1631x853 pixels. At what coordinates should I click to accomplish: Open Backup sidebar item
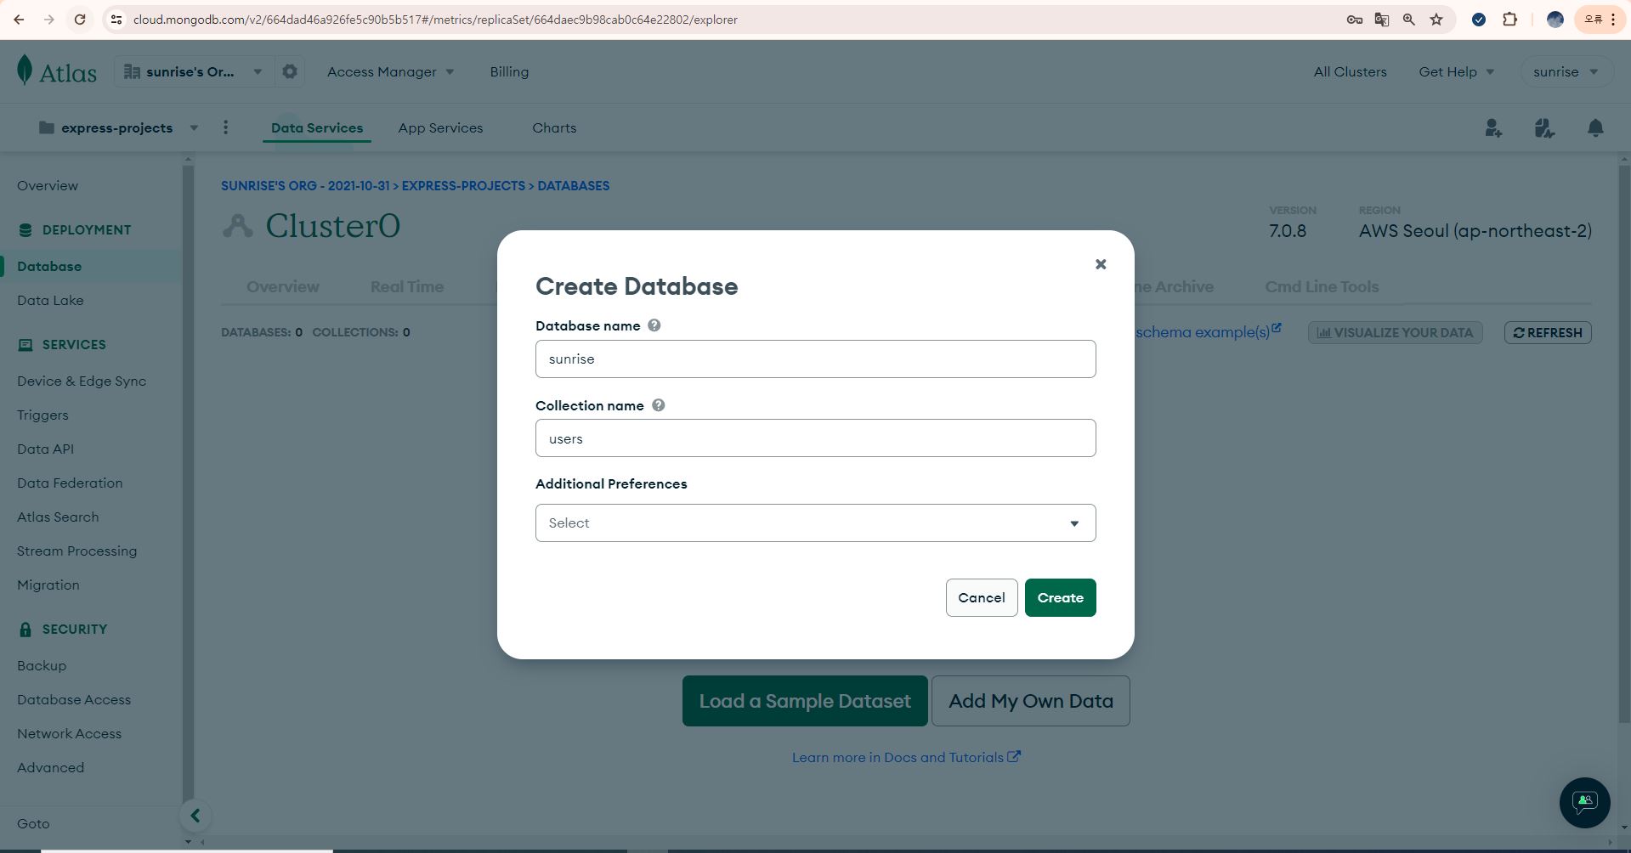pos(42,665)
